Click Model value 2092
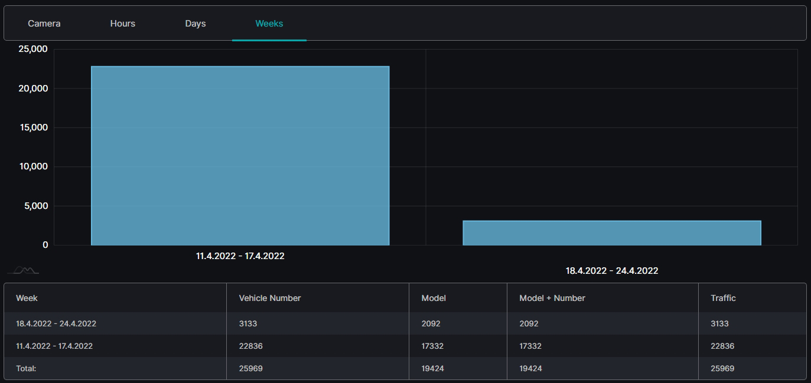 [431, 323]
